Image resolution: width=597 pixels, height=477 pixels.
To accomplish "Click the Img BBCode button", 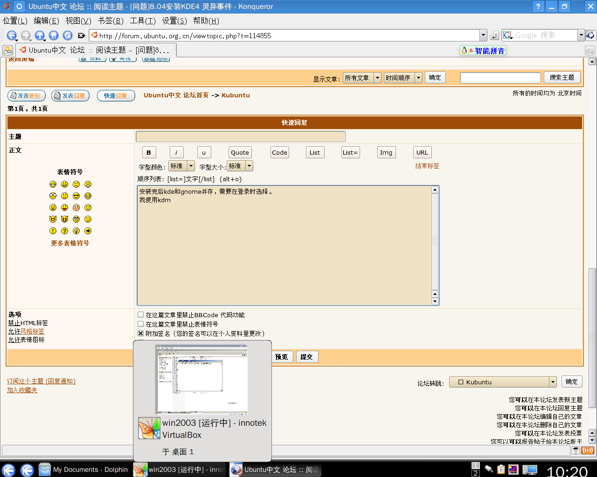I will pyautogui.click(x=386, y=153).
